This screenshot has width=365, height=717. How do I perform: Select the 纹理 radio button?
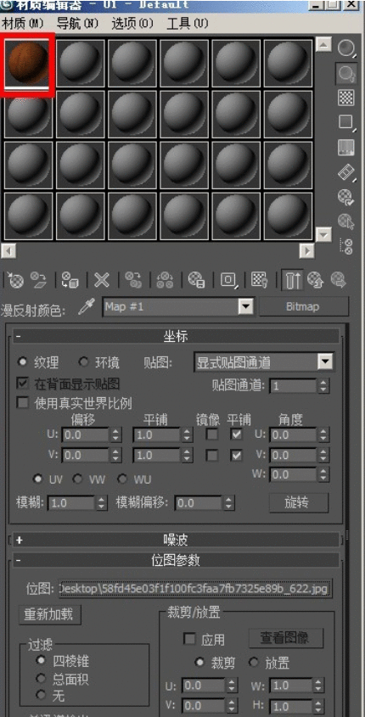click(22, 362)
